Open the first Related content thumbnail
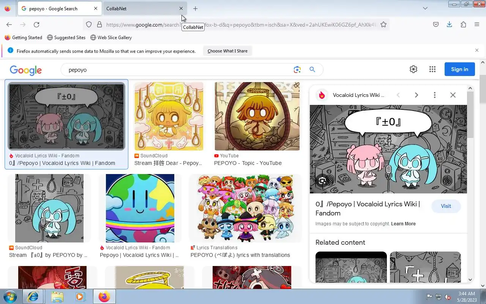 351,267
